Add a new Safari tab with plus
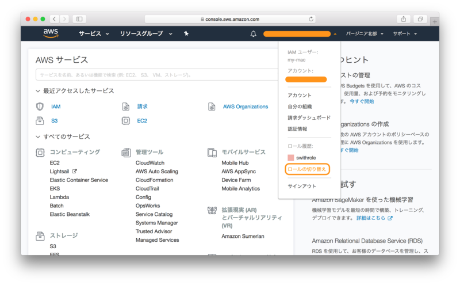 coord(435,21)
